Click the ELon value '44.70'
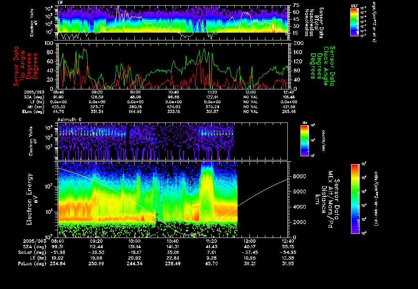Viewport: 418px width, 289px height. (x=58, y=111)
